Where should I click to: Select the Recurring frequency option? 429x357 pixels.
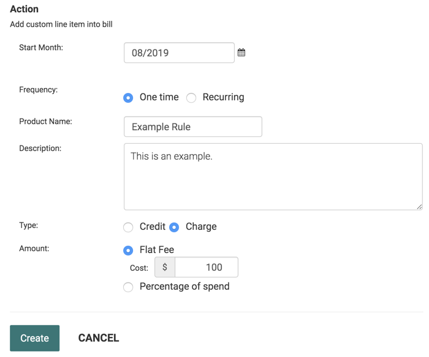[x=191, y=98]
